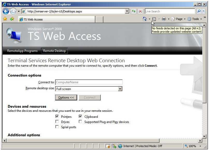Show more toolbar items chevron

point(205,17)
